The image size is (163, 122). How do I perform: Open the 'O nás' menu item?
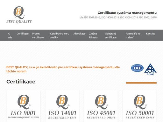[x=10, y=36]
